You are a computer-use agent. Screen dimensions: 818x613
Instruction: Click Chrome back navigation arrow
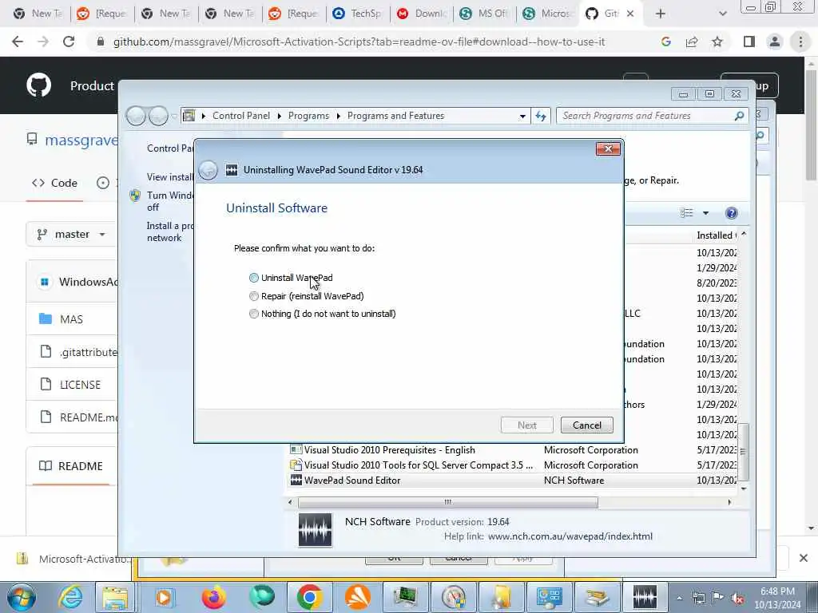(18, 42)
